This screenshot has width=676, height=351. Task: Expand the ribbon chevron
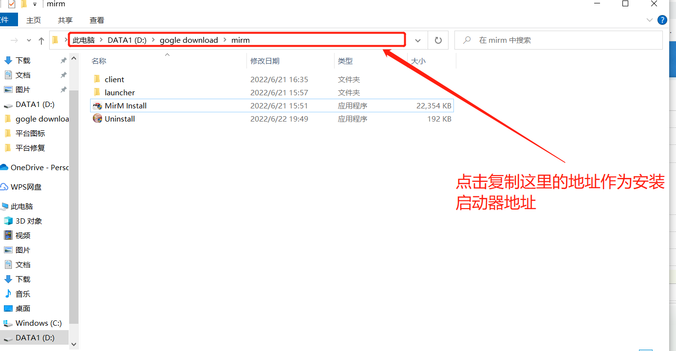649,20
